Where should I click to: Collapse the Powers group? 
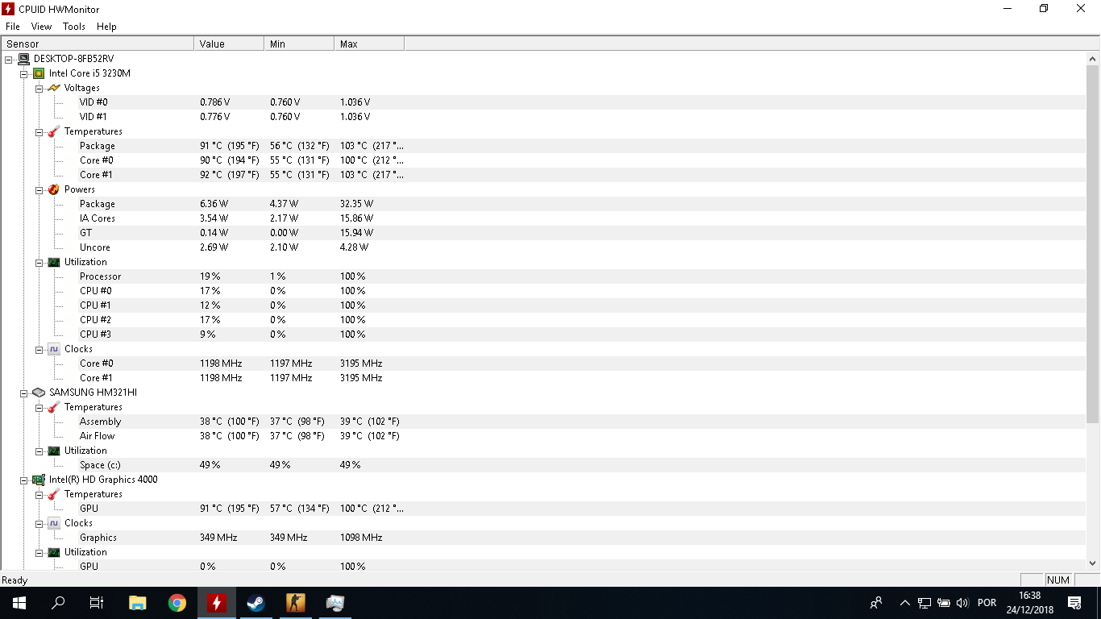[39, 189]
